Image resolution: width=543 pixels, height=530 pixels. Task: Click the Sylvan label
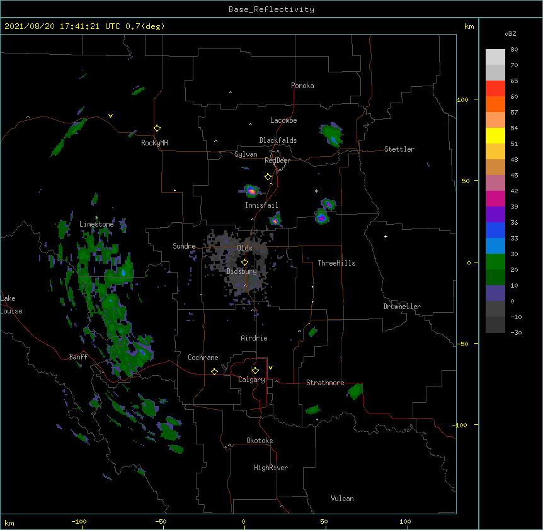point(246,154)
